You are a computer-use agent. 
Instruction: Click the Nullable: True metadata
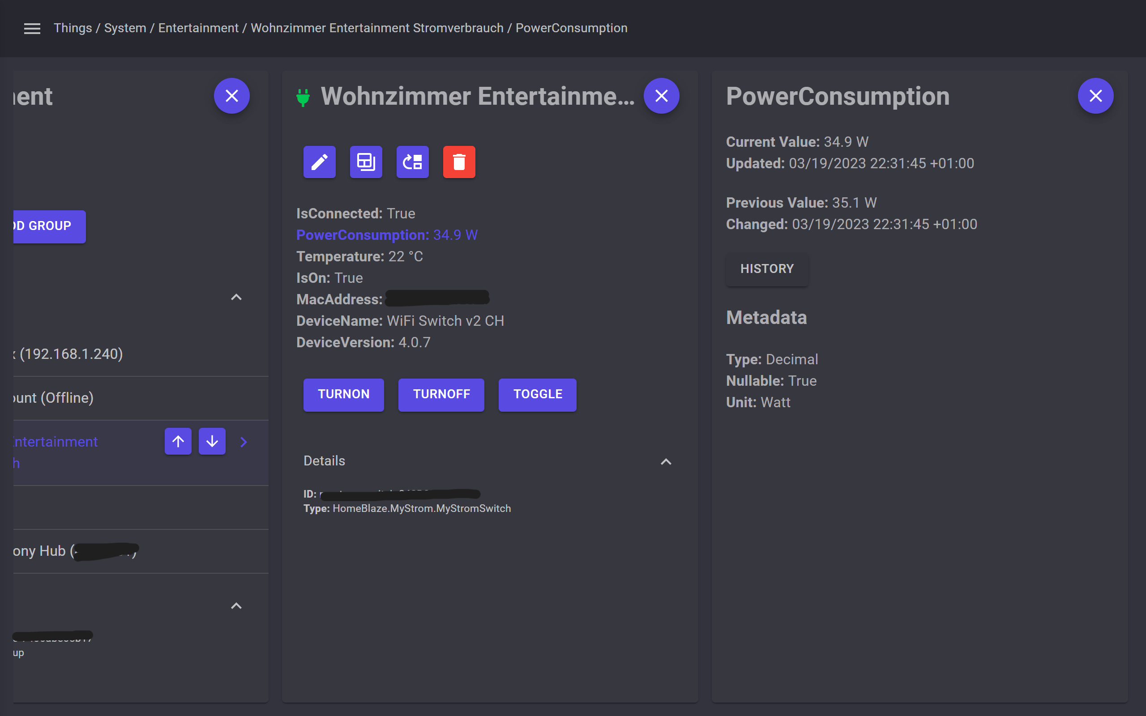(771, 381)
